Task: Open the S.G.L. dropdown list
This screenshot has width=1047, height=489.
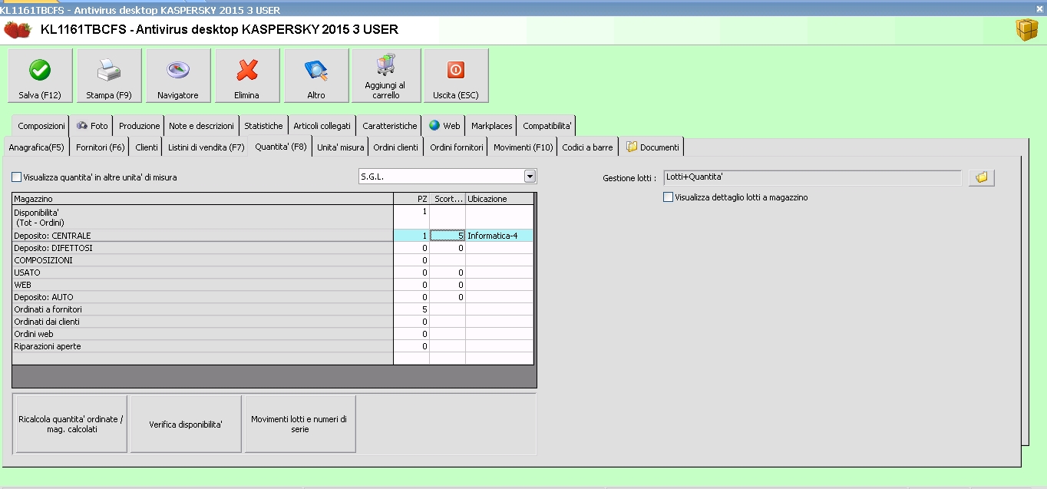Action: click(x=530, y=177)
